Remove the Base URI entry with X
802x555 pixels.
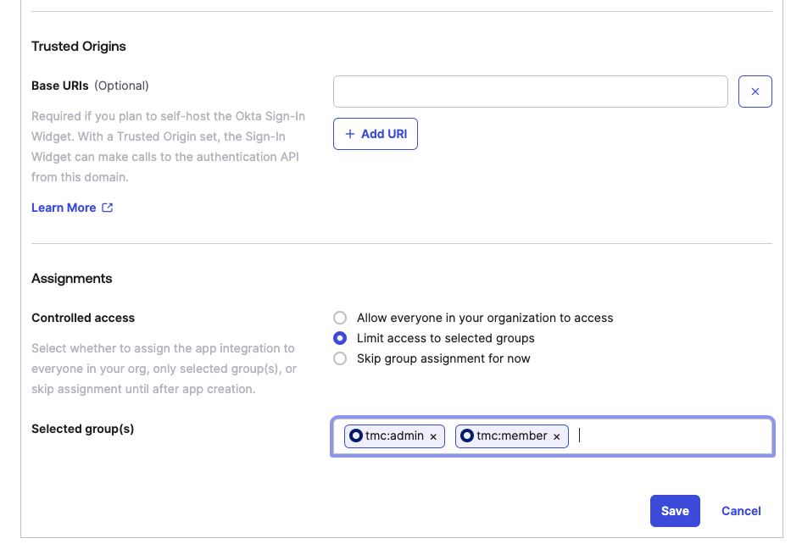pyautogui.click(x=755, y=92)
